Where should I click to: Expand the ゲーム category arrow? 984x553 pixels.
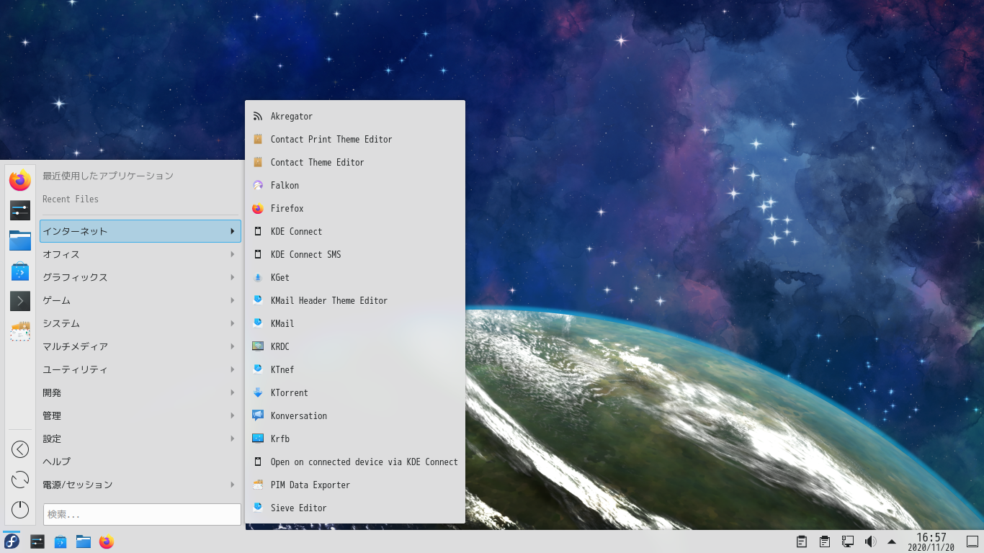coord(232,300)
